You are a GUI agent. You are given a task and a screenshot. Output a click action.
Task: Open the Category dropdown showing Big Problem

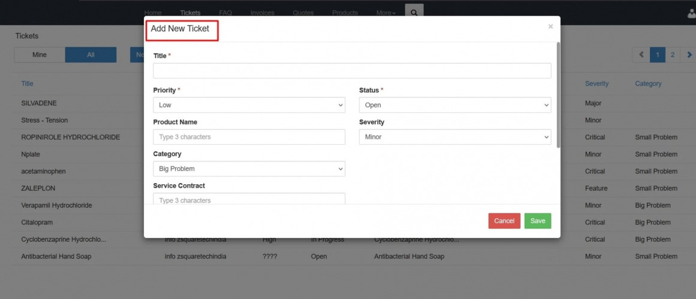(249, 169)
